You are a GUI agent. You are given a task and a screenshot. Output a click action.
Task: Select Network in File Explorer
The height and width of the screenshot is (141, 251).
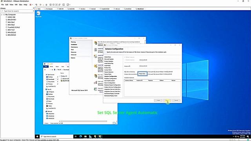pyautogui.click(x=49, y=111)
